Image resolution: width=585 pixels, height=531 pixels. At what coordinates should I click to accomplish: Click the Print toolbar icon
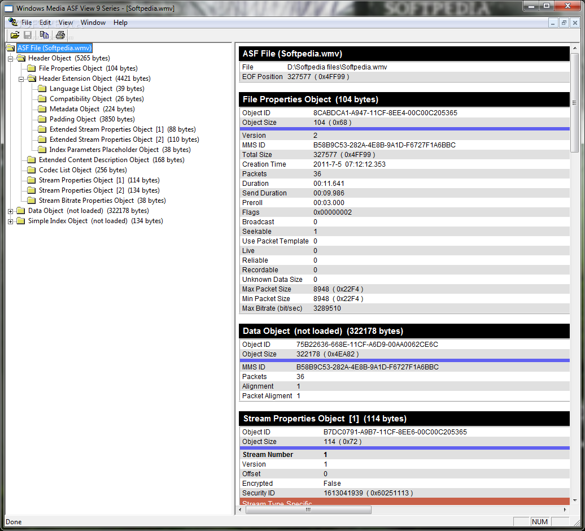60,35
